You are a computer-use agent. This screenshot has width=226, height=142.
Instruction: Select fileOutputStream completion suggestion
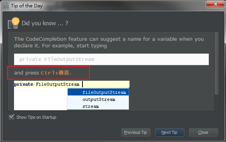pyautogui.click(x=98, y=92)
